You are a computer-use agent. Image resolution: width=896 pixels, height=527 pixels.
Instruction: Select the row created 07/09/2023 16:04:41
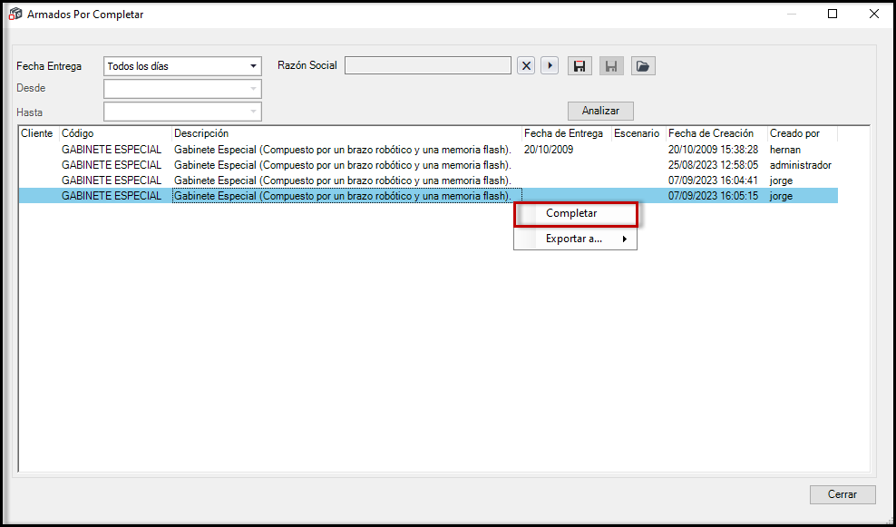coord(429,181)
